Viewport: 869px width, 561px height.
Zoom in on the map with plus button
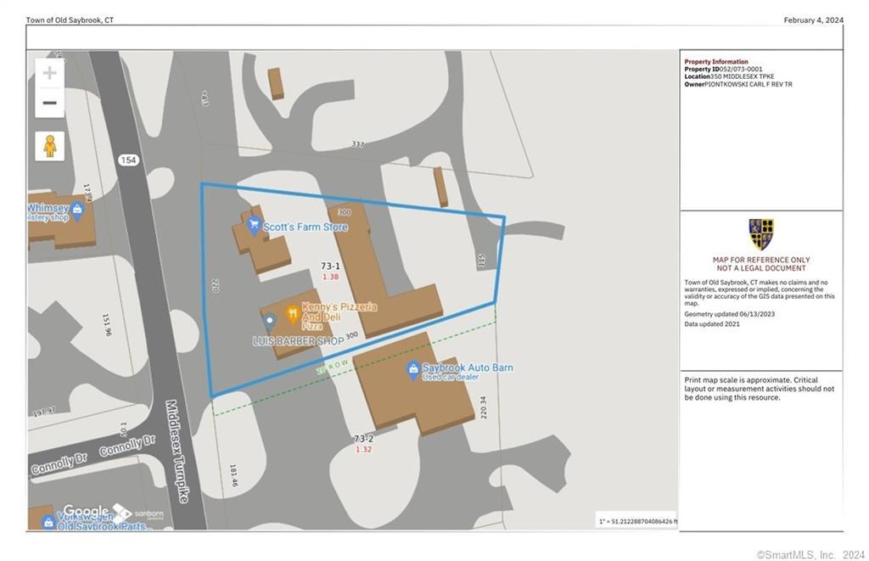click(50, 73)
